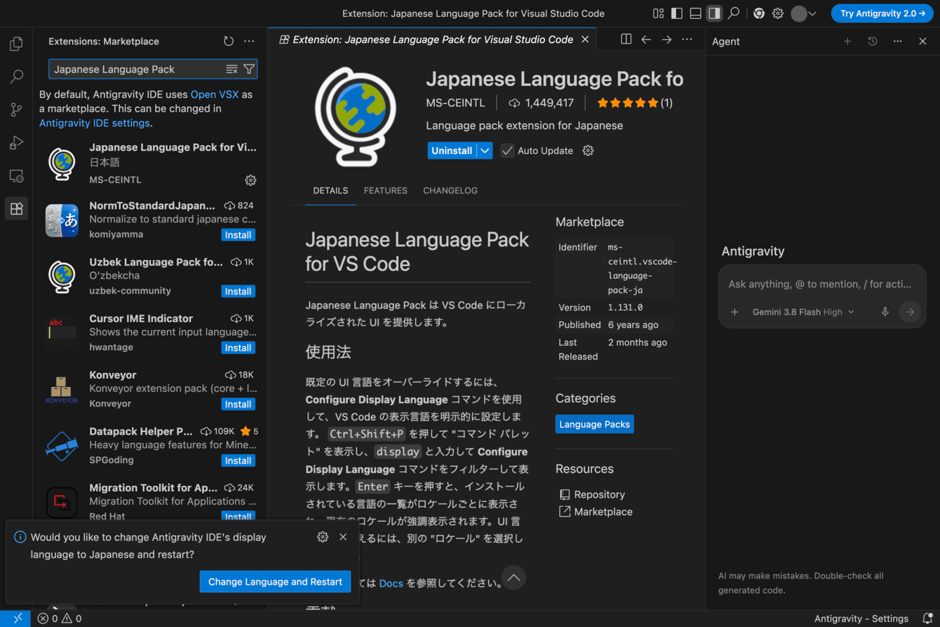Switch to the DETAILS tab
Viewport: 940px width, 627px height.
330,190
